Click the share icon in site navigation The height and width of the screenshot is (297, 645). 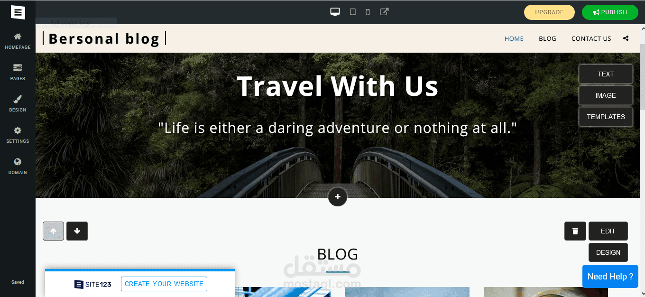[626, 38]
